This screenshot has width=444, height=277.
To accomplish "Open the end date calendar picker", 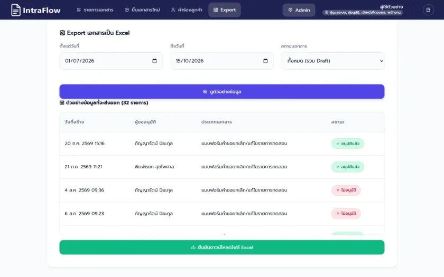I will click(x=265, y=61).
